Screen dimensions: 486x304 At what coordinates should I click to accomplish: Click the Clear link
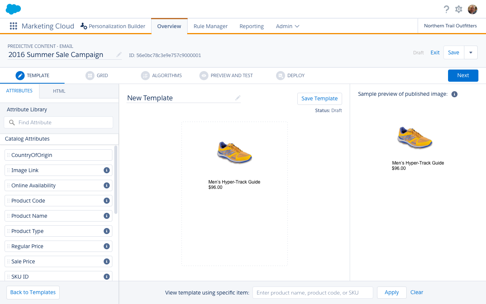[x=417, y=292]
